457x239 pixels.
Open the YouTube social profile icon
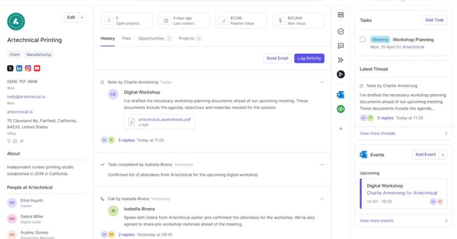37,68
